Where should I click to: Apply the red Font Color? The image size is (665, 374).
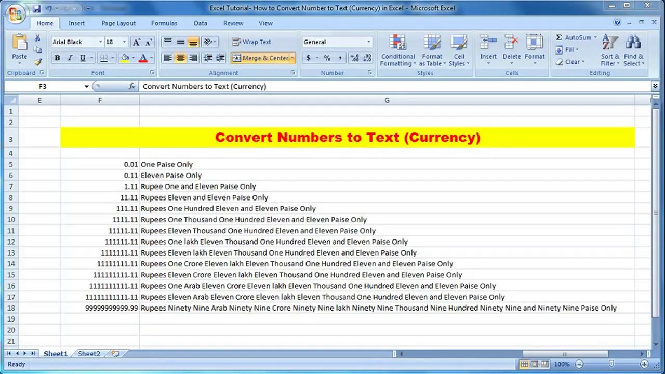tap(143, 58)
